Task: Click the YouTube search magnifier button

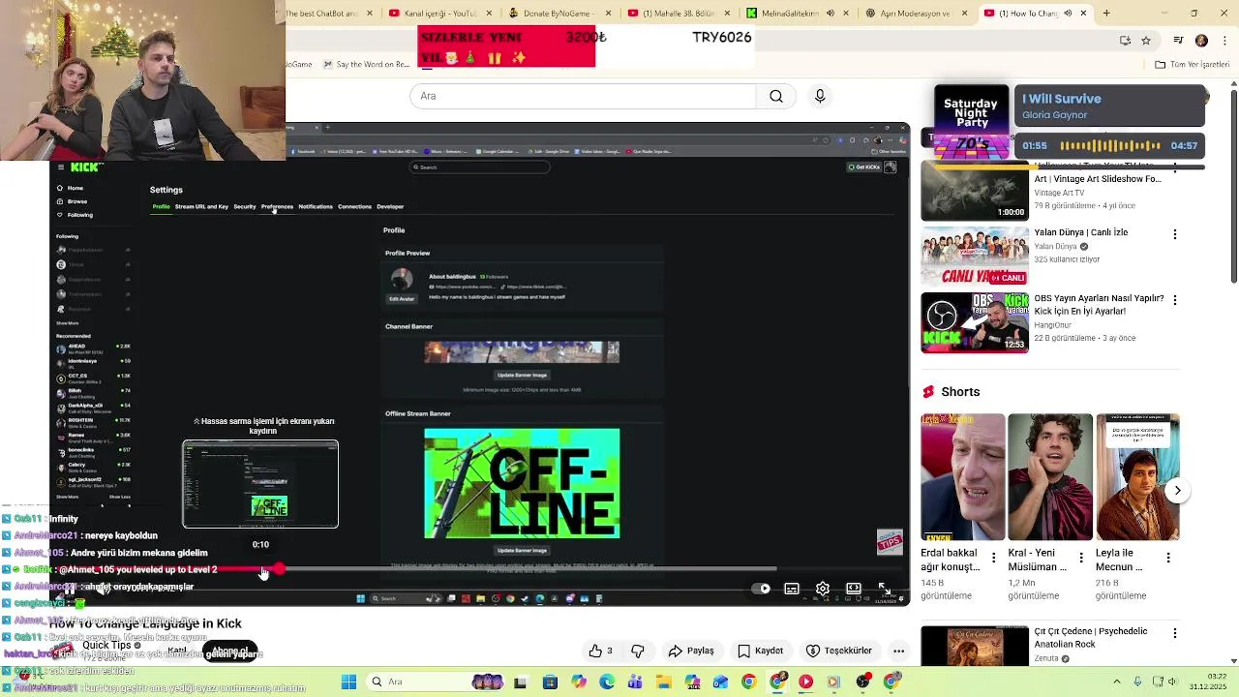Action: point(775,96)
